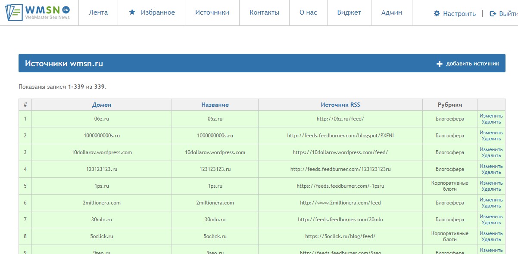Image resolution: width=518 pixels, height=254 pixels.
Task: Click row number 7 cell
Action: coord(25,220)
